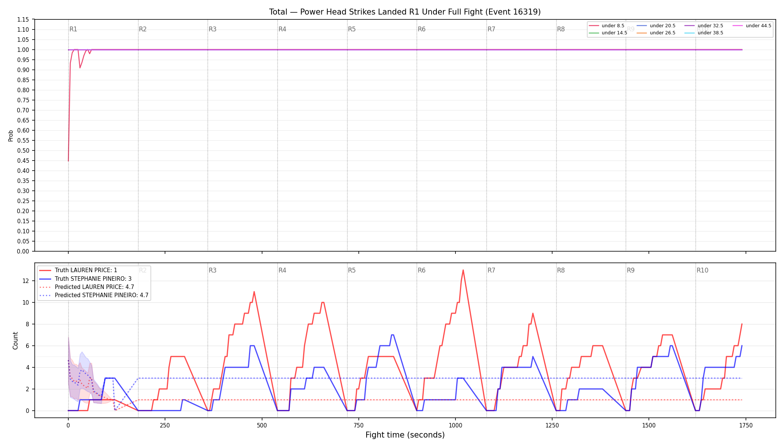Click the 'Fight time (seconds)' axis label
784x448 pixels.
click(x=405, y=435)
